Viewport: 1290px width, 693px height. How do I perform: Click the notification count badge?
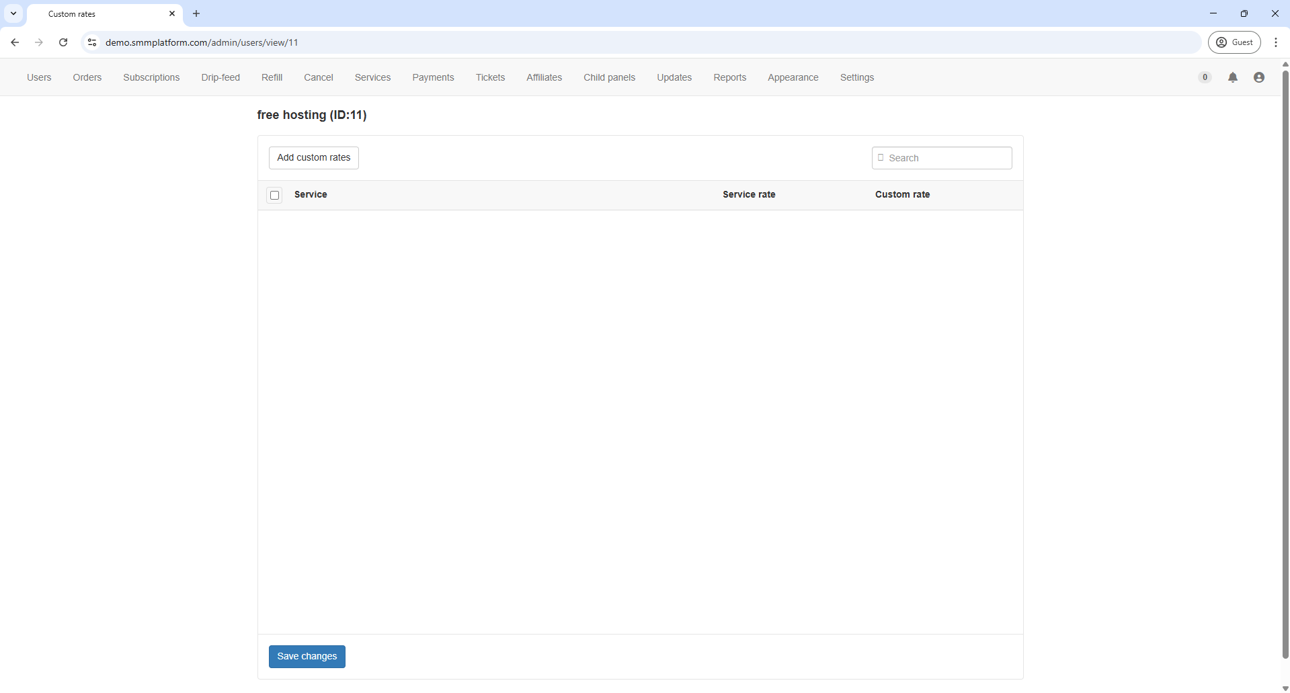point(1205,77)
